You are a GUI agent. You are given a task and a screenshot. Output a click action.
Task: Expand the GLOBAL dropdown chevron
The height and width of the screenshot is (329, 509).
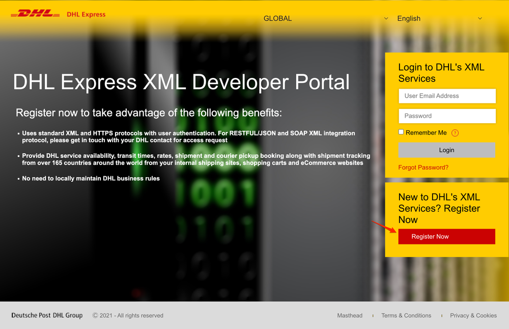click(x=386, y=18)
